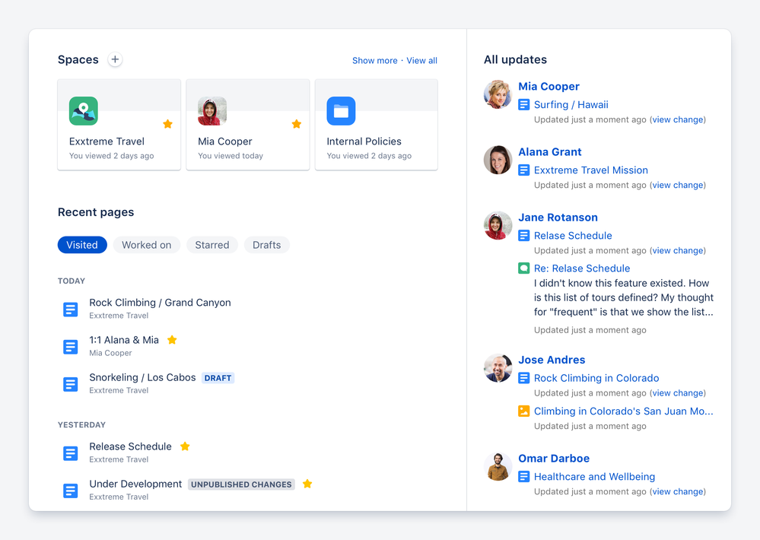The image size is (760, 540).
Task: Open the Internal Policies folder icon
Action: [342, 111]
